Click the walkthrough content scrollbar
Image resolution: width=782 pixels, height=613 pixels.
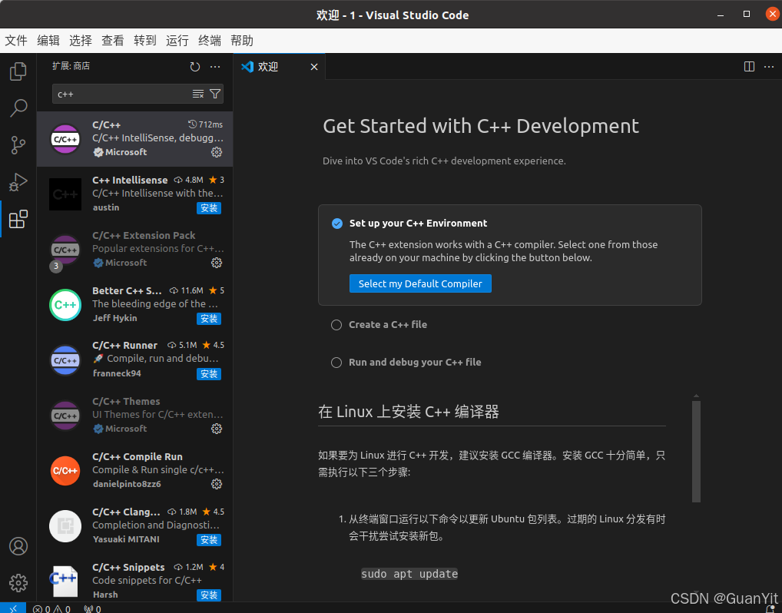[x=696, y=452]
